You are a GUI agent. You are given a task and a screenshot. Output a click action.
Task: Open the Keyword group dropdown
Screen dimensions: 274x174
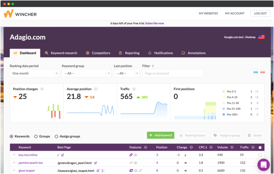(x=86, y=73)
